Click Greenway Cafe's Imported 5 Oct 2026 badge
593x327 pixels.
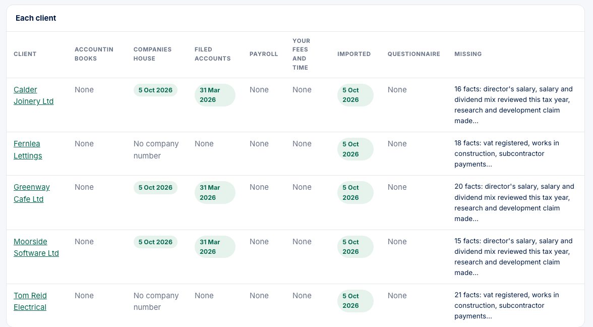[355, 193]
